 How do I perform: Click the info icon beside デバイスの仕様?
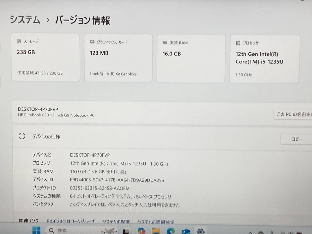click(22, 136)
